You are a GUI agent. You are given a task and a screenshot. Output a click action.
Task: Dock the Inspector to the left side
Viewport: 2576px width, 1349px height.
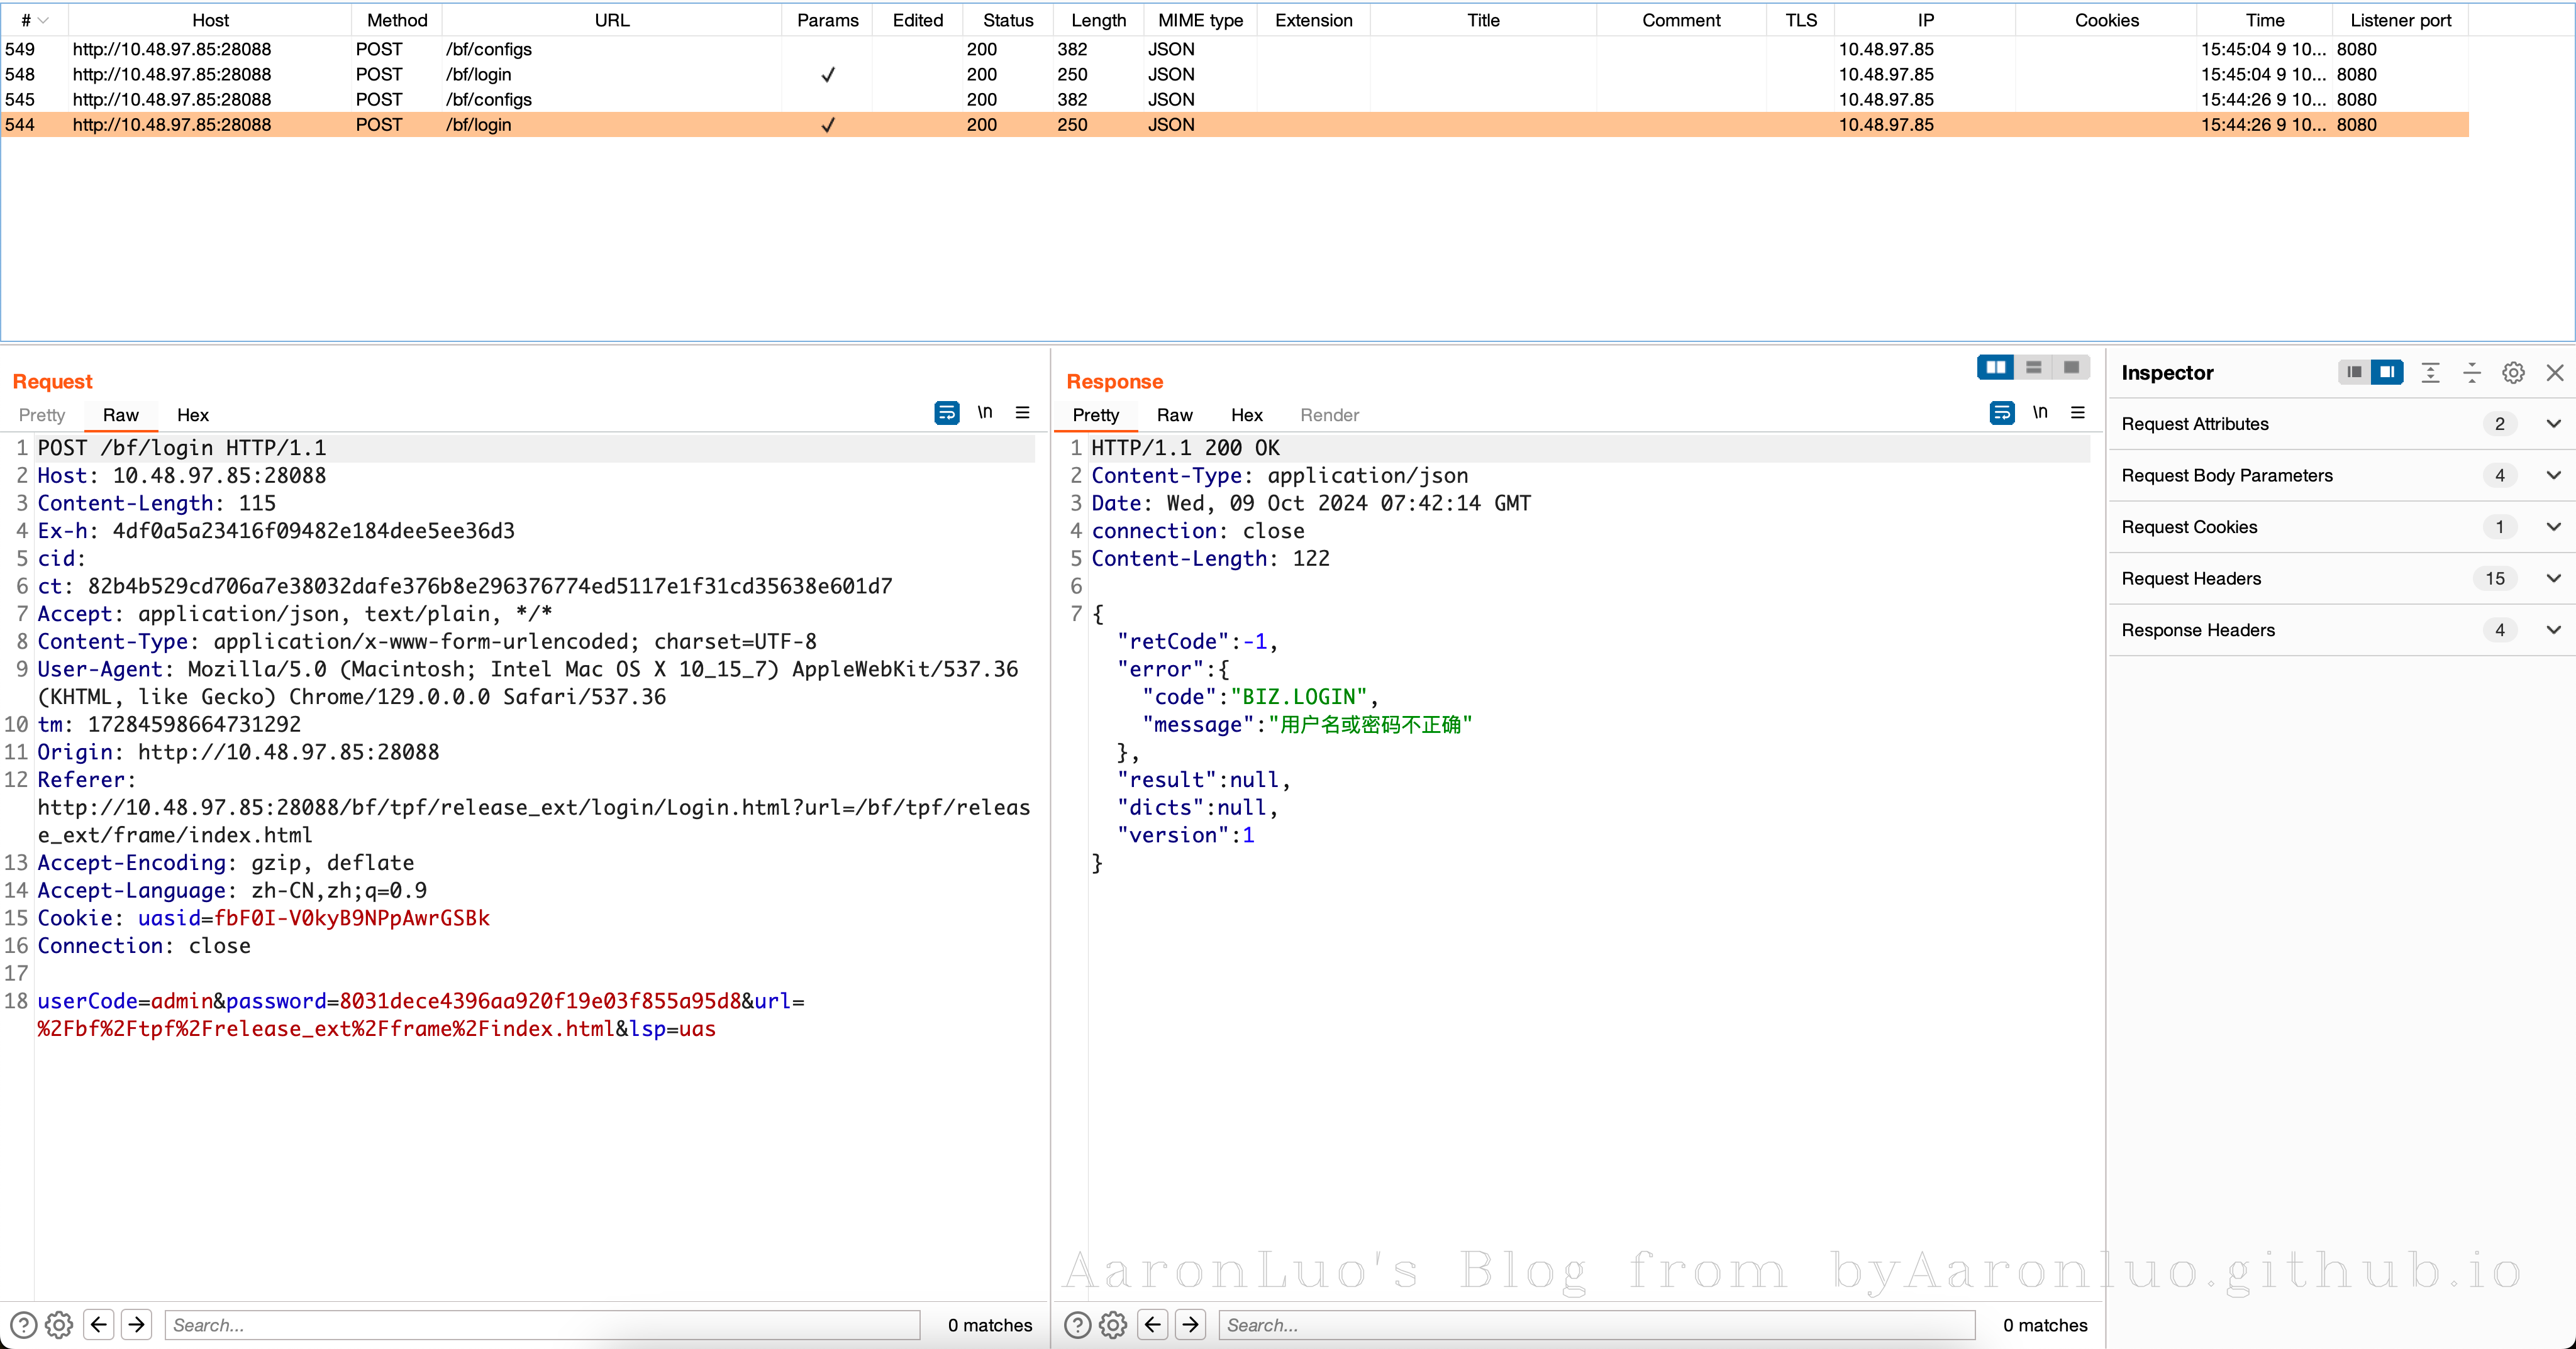click(x=2354, y=373)
